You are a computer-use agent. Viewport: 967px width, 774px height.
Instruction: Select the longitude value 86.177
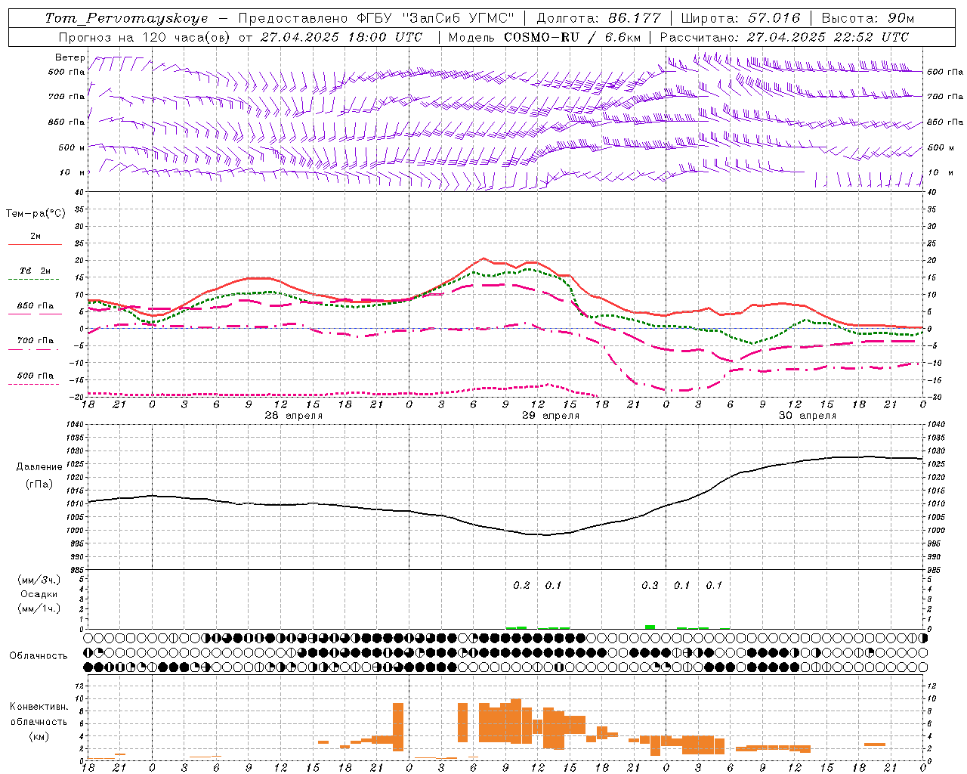click(634, 18)
